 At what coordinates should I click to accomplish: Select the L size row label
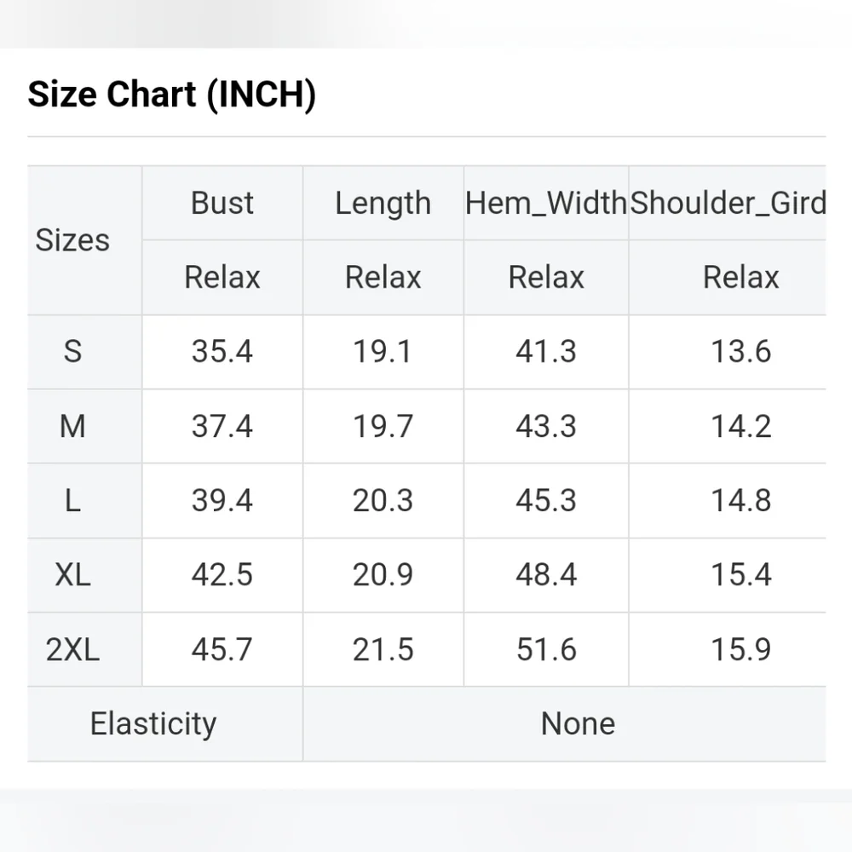pyautogui.click(x=72, y=500)
